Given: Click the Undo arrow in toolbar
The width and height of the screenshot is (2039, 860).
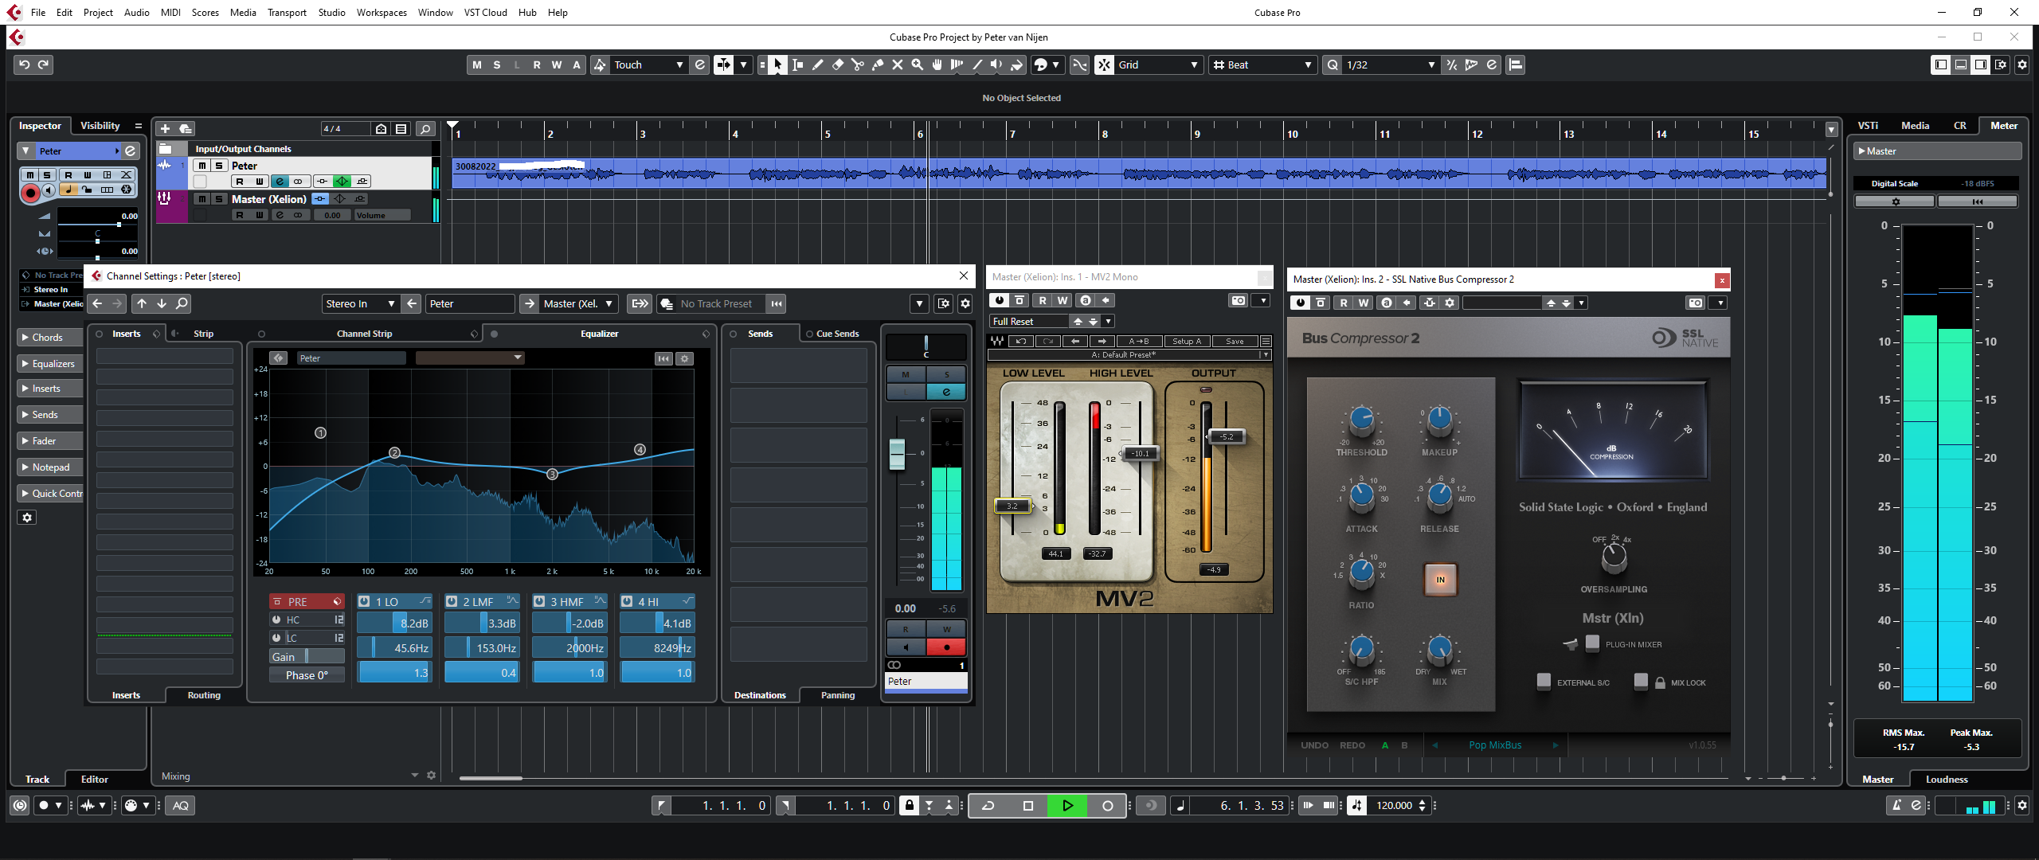Looking at the screenshot, I should 24,64.
